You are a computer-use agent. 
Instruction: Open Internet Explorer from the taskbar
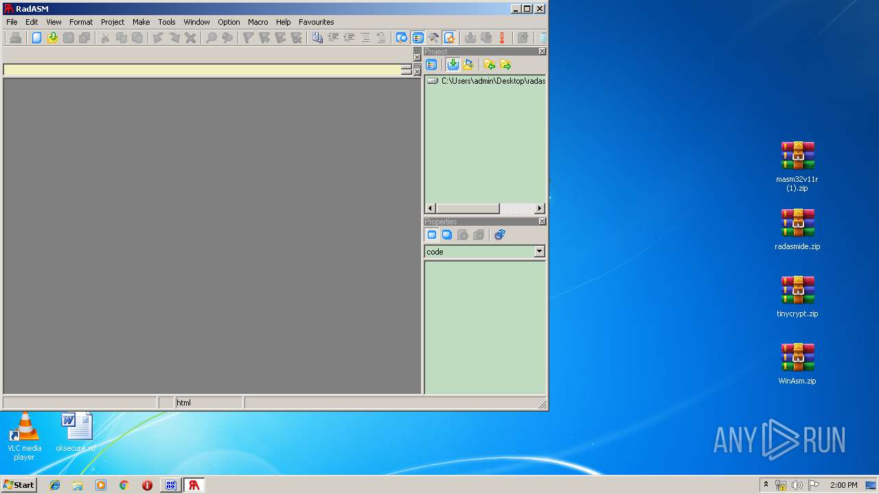pyautogui.click(x=55, y=485)
